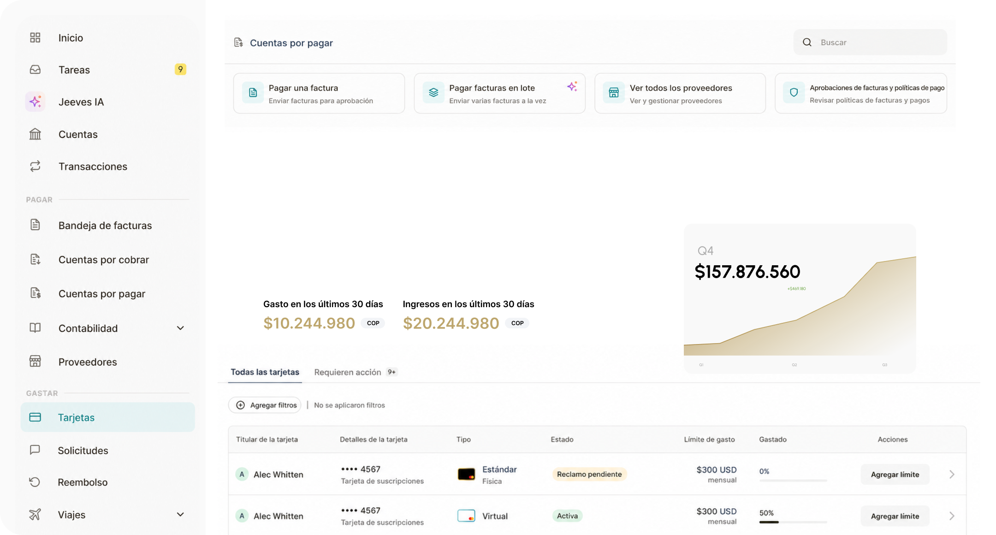Click the No se aplicaron filtros text
996x535 pixels.
coord(350,405)
